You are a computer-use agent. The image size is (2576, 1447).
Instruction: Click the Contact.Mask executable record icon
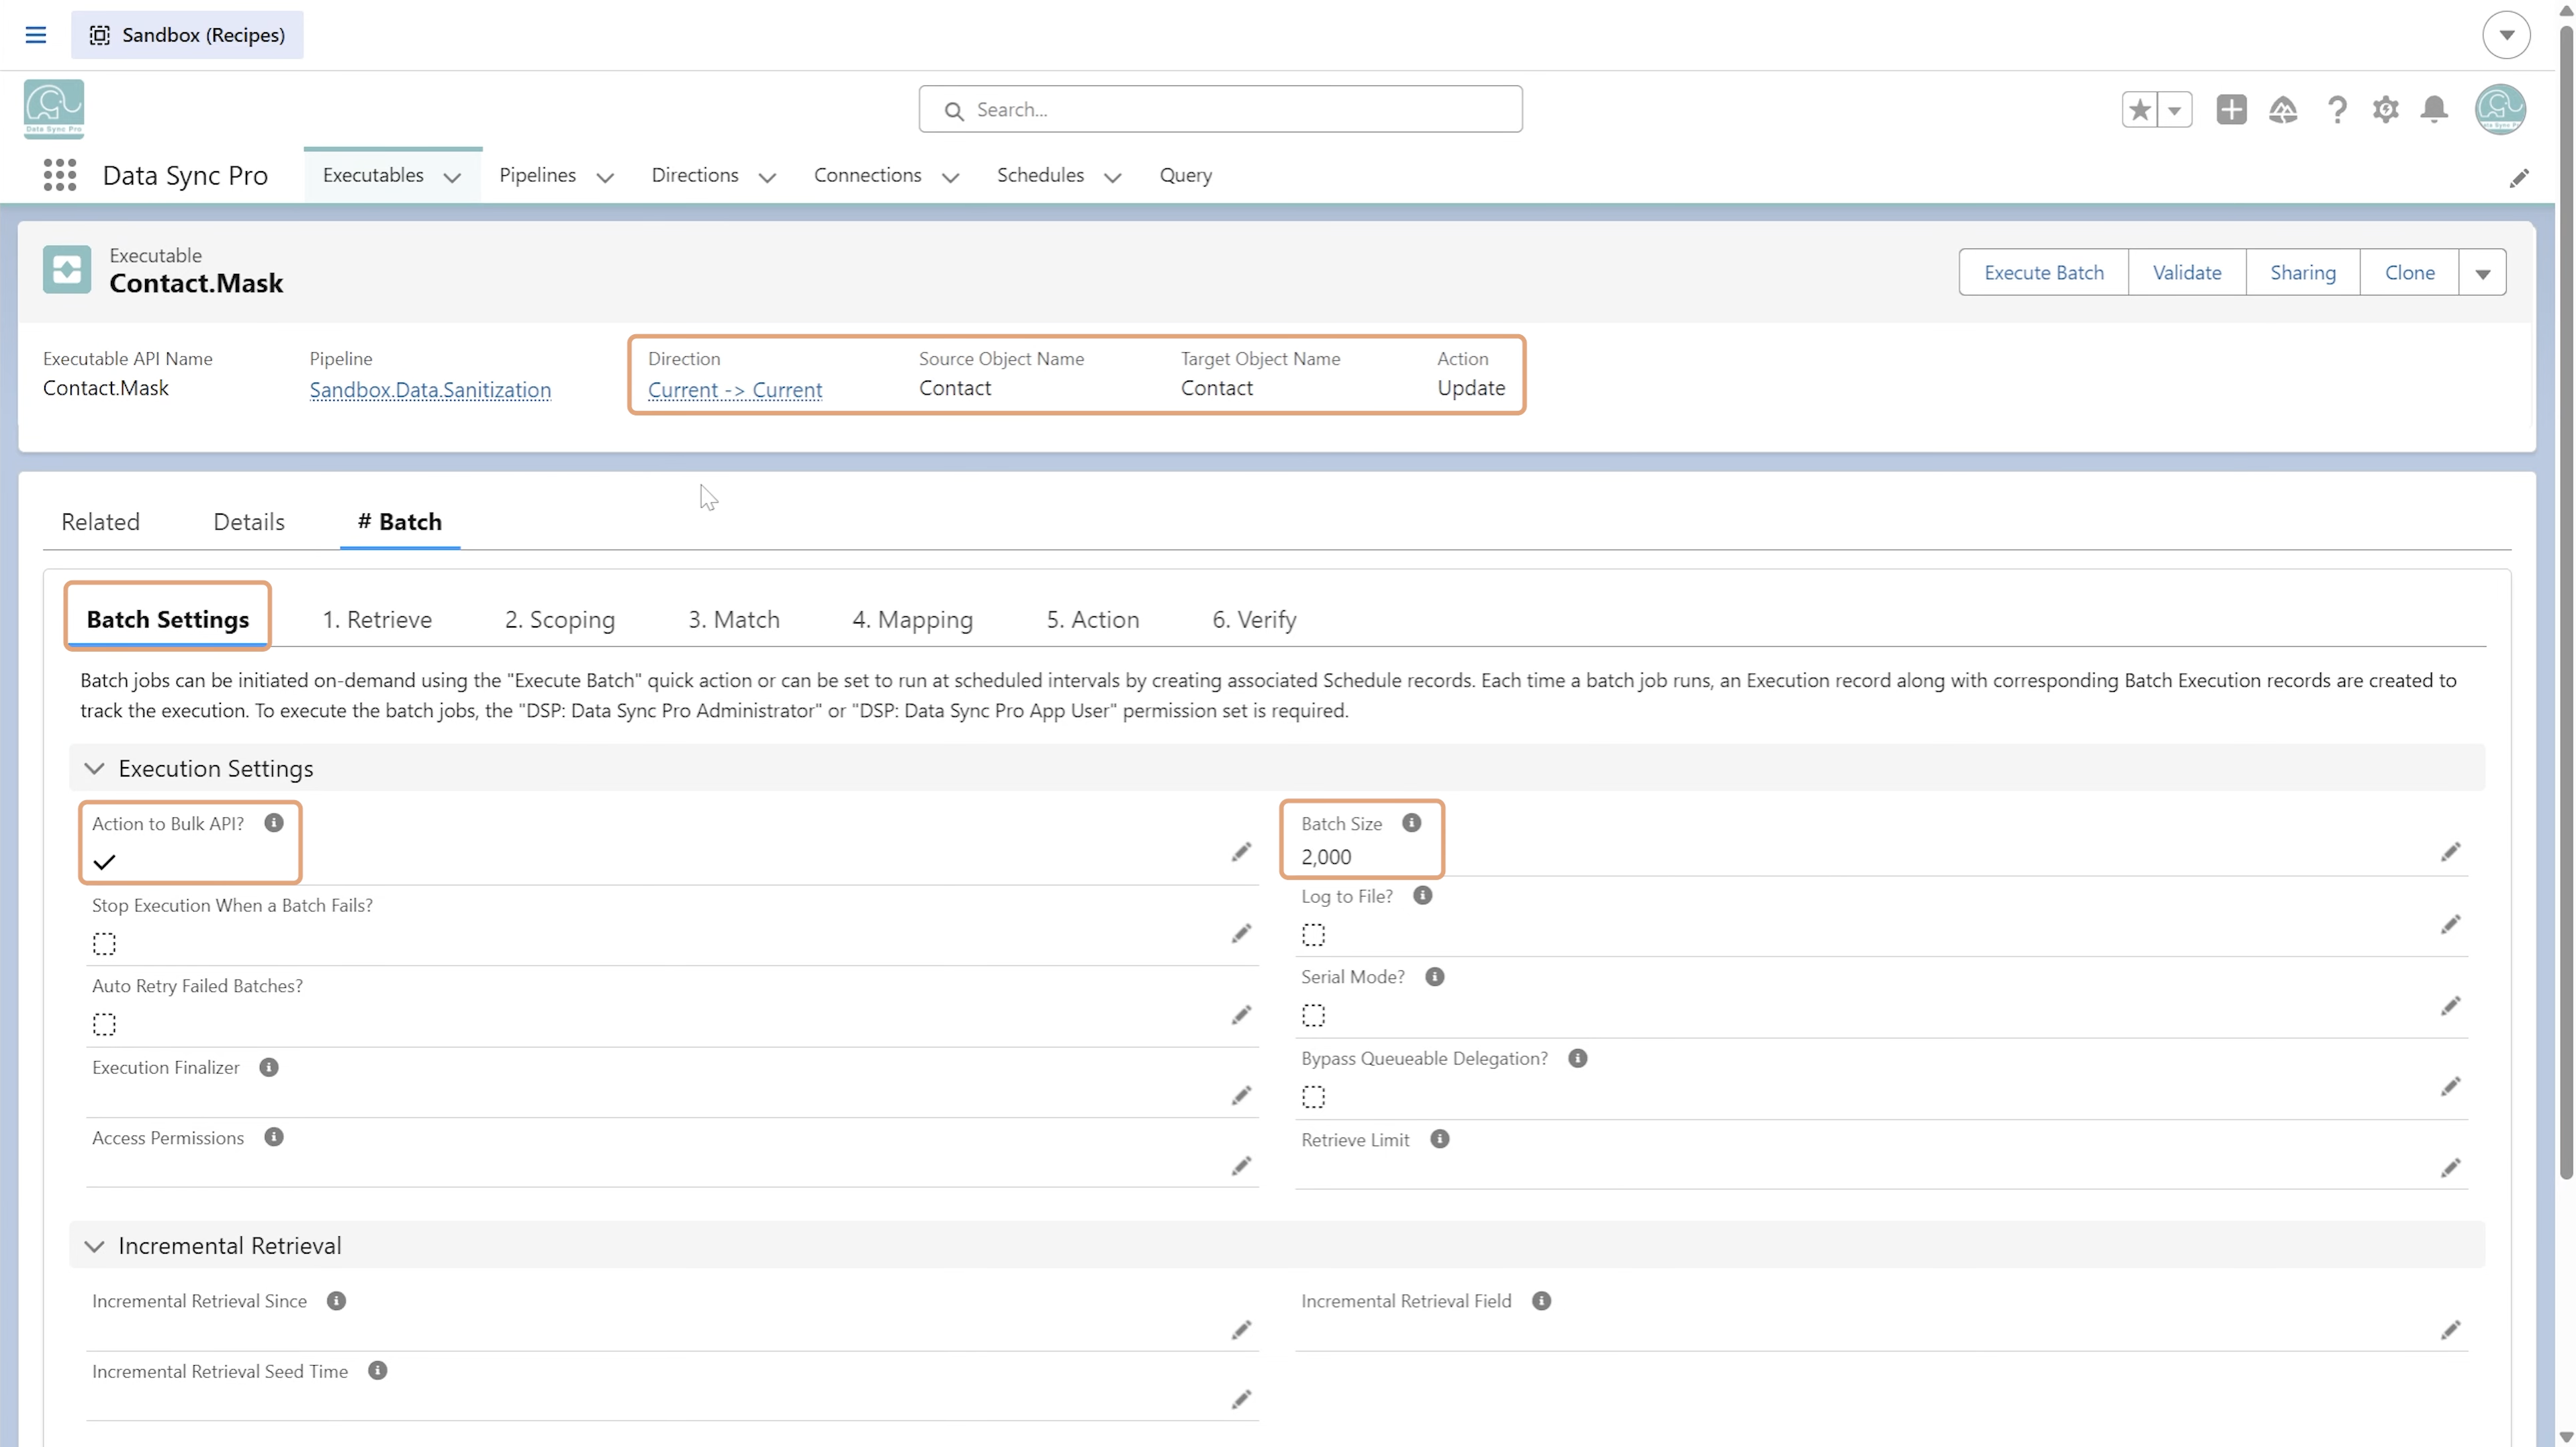click(x=67, y=270)
